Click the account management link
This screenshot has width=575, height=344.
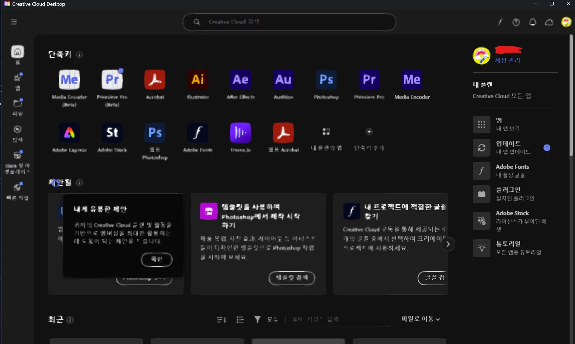point(507,60)
